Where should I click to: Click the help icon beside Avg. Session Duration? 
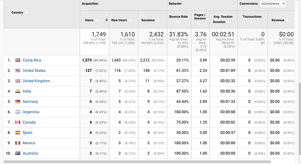[x=229, y=22]
